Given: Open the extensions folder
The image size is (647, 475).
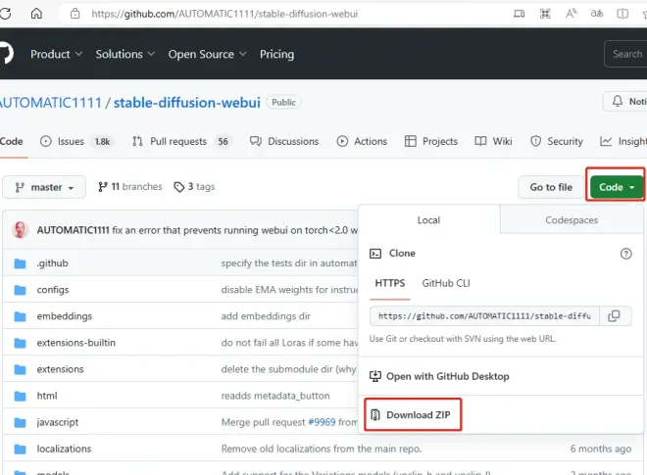Looking at the screenshot, I should [60, 369].
